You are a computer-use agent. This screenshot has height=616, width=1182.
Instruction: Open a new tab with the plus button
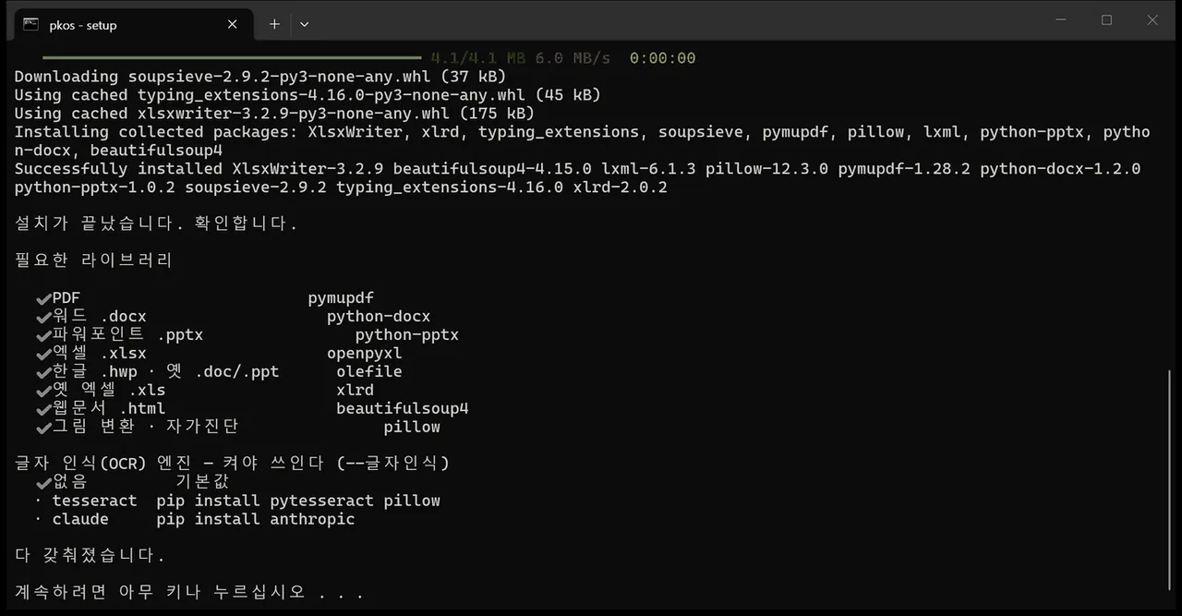click(x=274, y=24)
